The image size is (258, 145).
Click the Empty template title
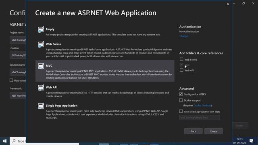50,29
